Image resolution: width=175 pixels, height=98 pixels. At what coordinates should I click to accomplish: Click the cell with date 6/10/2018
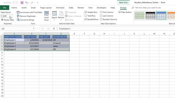(x=46, y=40)
